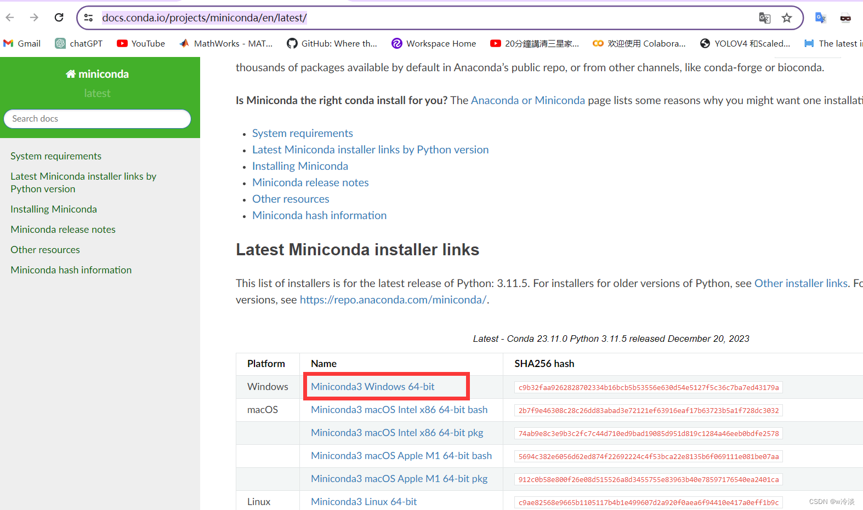Image resolution: width=863 pixels, height=510 pixels.
Task: Select the hash starting 2b7f9e46308c
Action: pyautogui.click(x=649, y=410)
